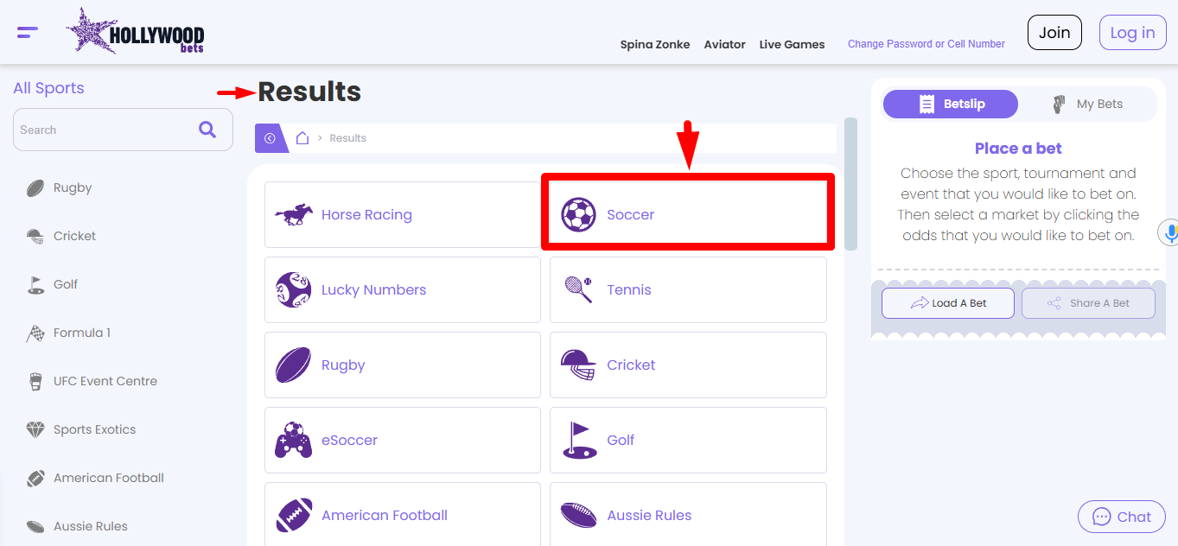Click the Horse Racing horse icon
The width and height of the screenshot is (1178, 546).
point(294,213)
